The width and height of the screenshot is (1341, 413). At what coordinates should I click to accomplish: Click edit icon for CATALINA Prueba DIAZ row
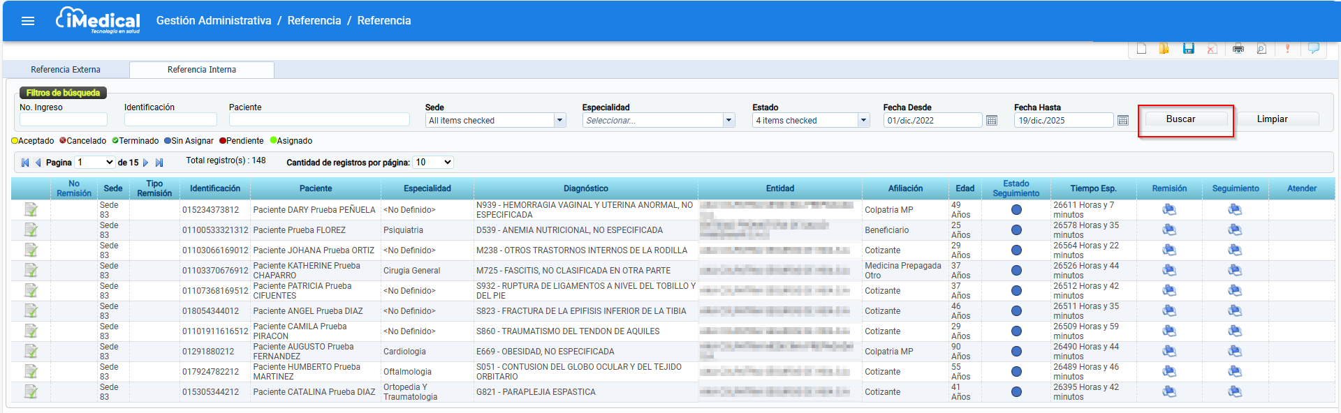(31, 391)
